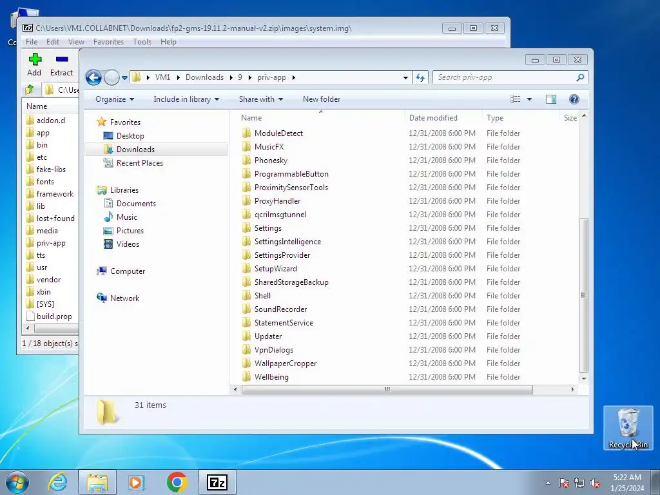Click the New folder button

[x=322, y=99]
